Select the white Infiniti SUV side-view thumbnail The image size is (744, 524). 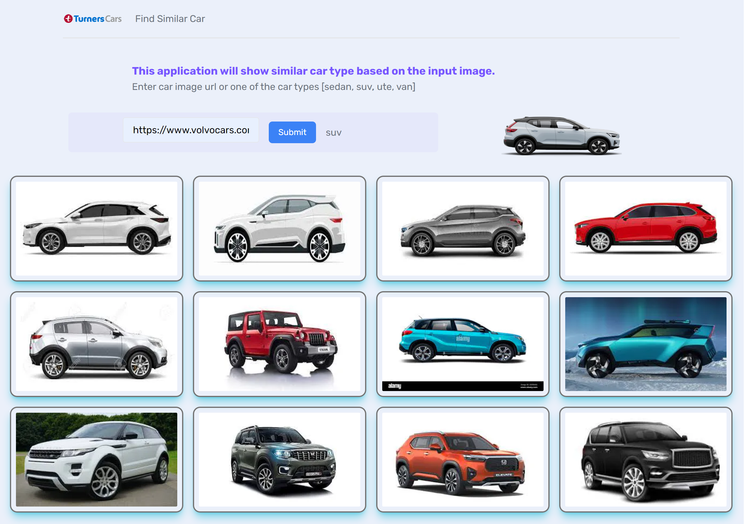point(97,228)
